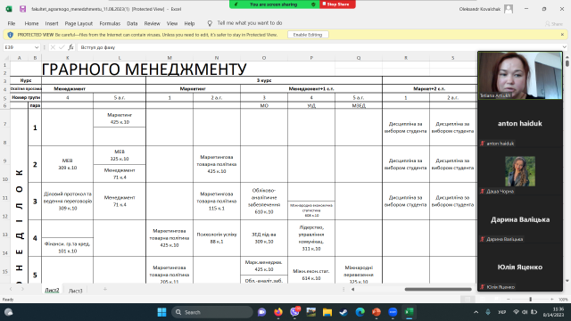
Task: Click the zoom slider in status bar
Action: click(530, 300)
